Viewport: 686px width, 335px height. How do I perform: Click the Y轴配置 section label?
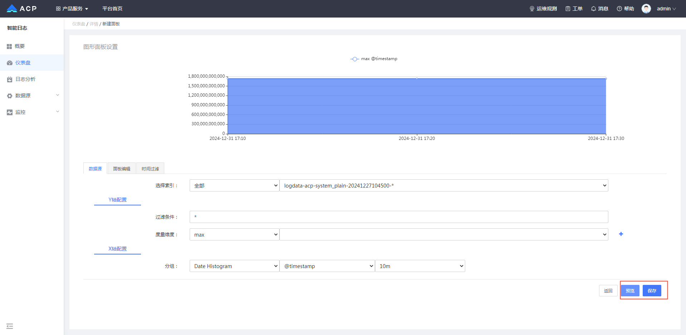117,200
